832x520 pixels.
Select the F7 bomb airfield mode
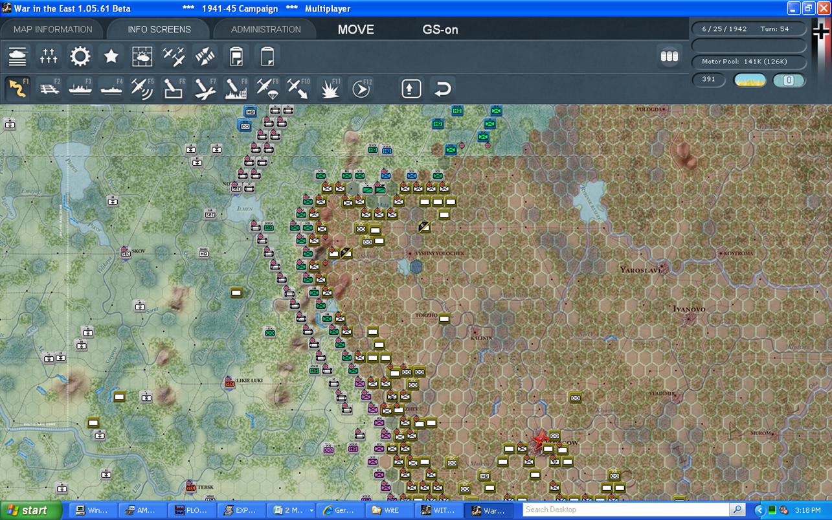click(205, 88)
